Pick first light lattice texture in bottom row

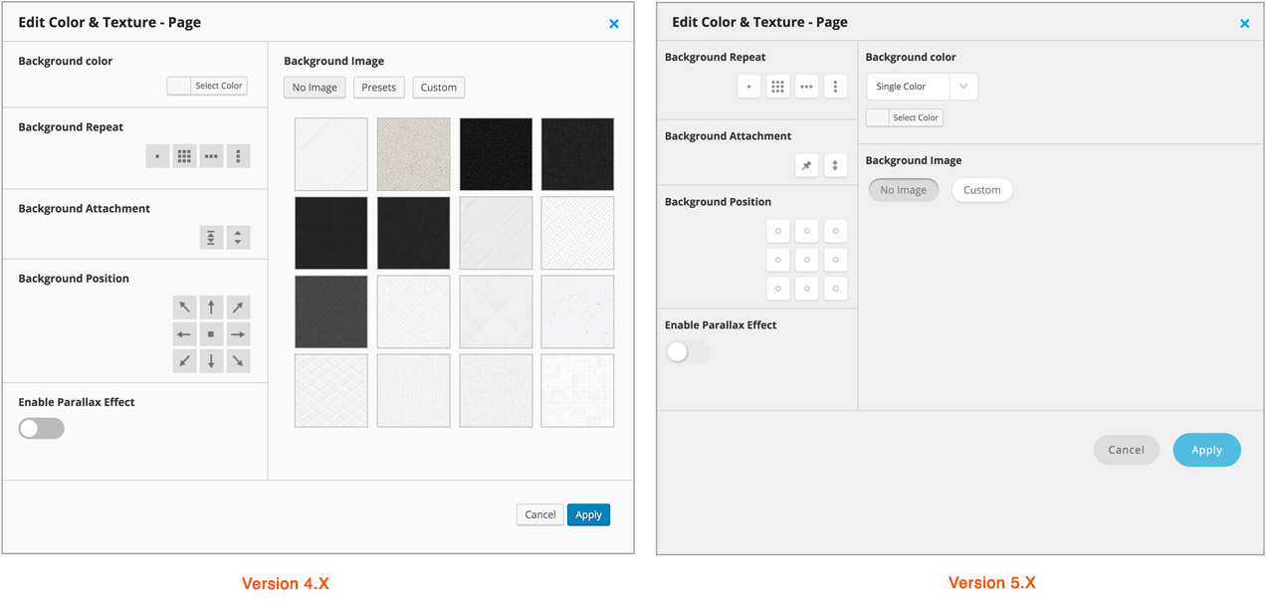pos(331,391)
